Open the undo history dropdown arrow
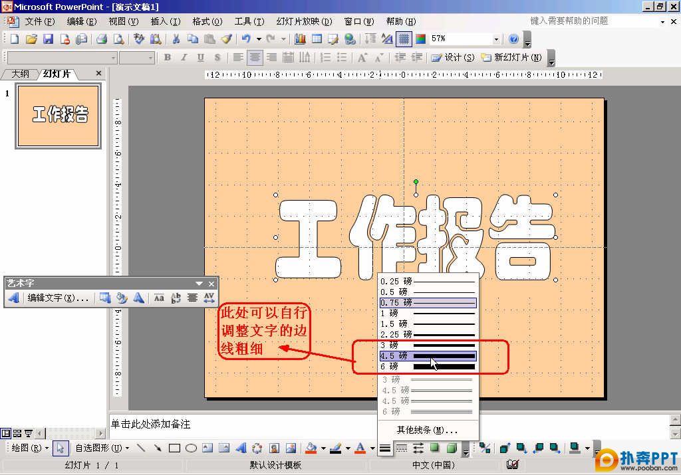This screenshot has height=475, width=681. 259,39
